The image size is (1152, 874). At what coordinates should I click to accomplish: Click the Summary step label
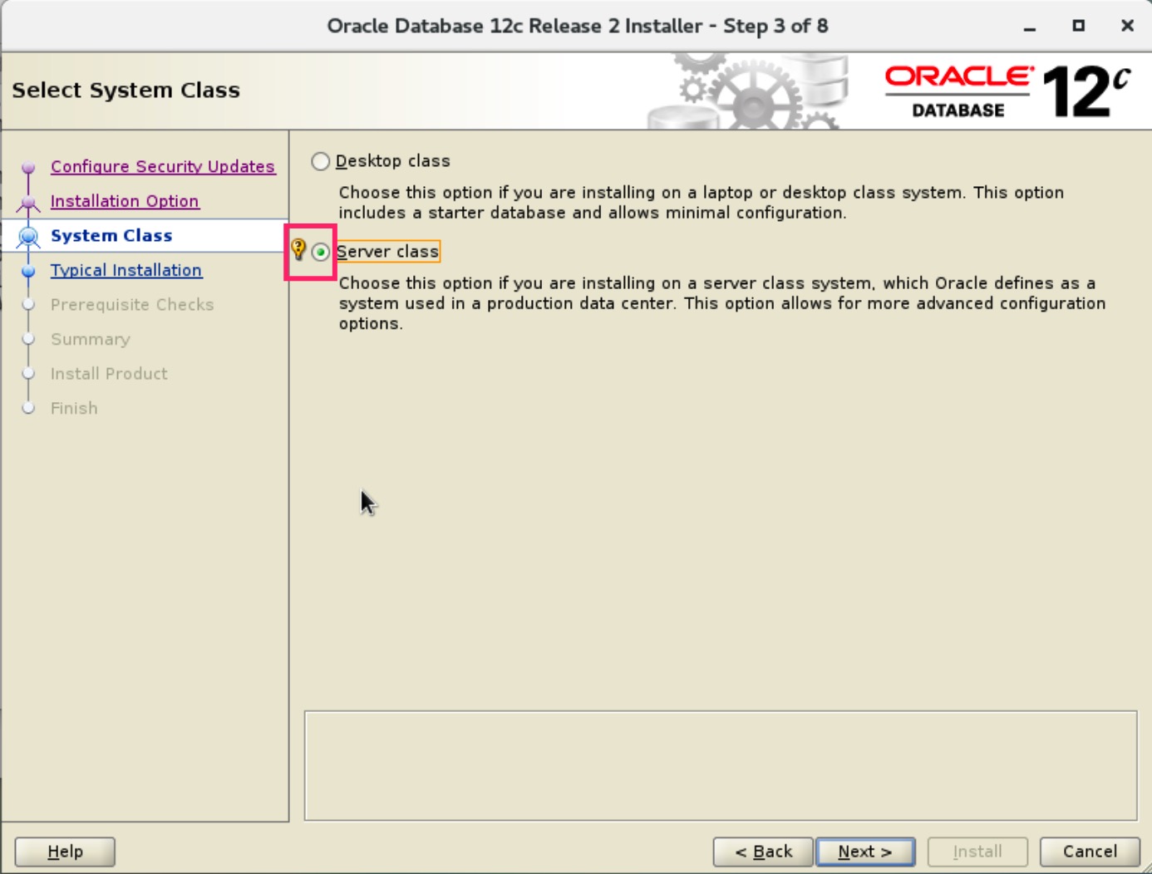coord(91,339)
